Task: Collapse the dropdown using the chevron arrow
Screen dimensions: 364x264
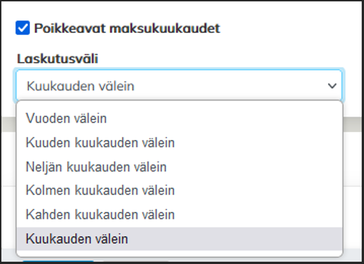Action: coord(332,86)
